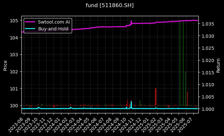Click the 105 price tick label
The width and height of the screenshot is (224, 136).
pyautogui.click(x=15, y=21)
